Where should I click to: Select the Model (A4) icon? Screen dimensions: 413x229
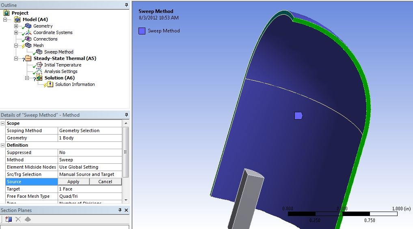[17, 19]
